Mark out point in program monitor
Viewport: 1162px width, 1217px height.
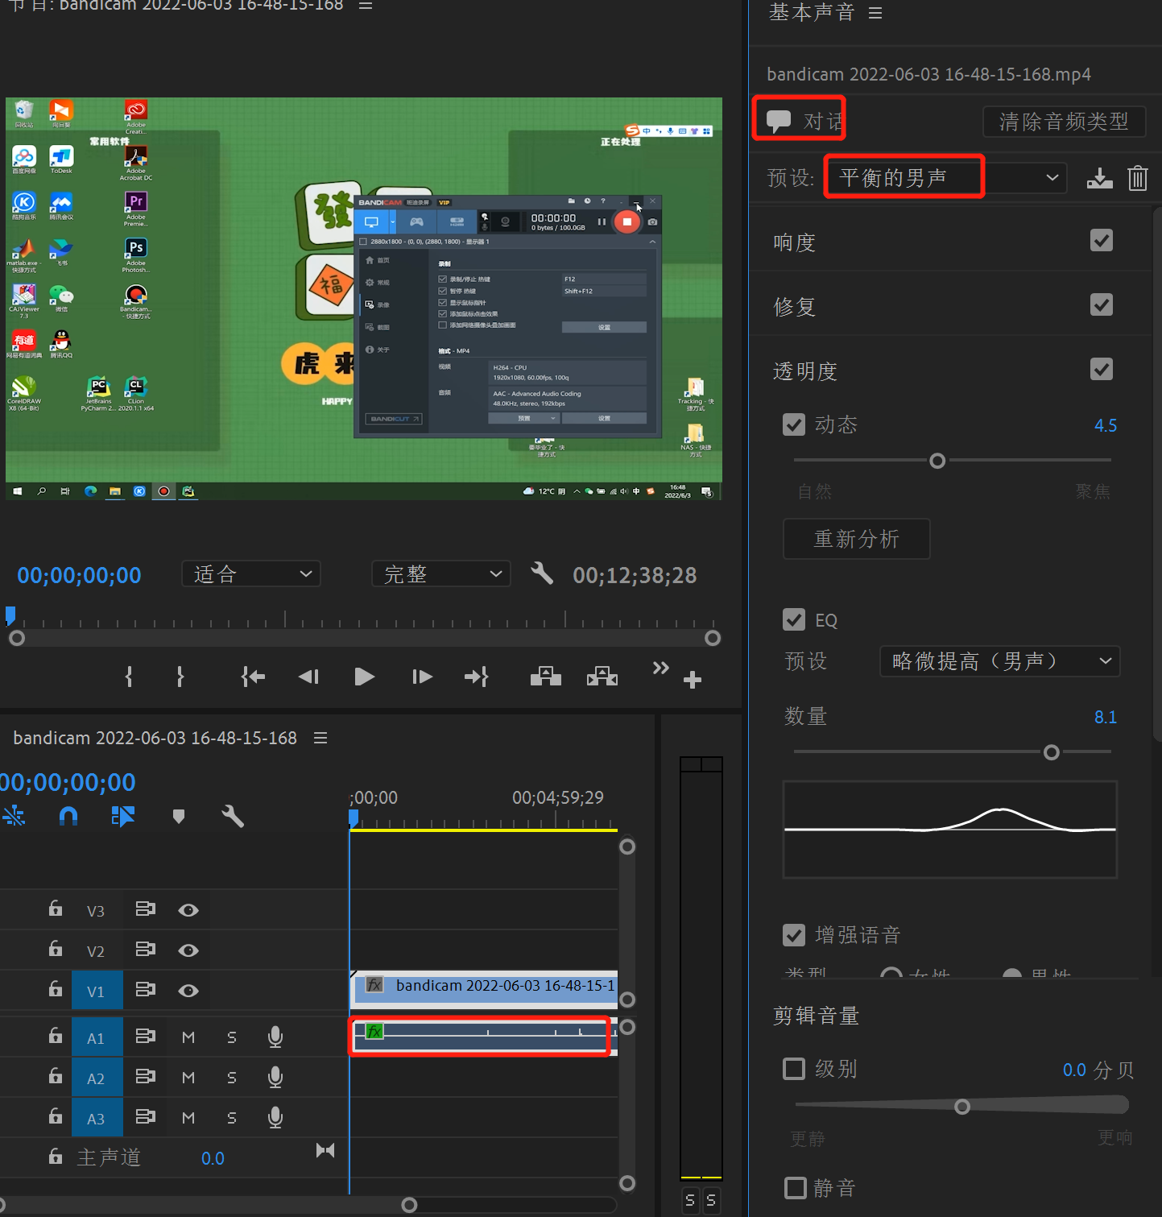[180, 677]
